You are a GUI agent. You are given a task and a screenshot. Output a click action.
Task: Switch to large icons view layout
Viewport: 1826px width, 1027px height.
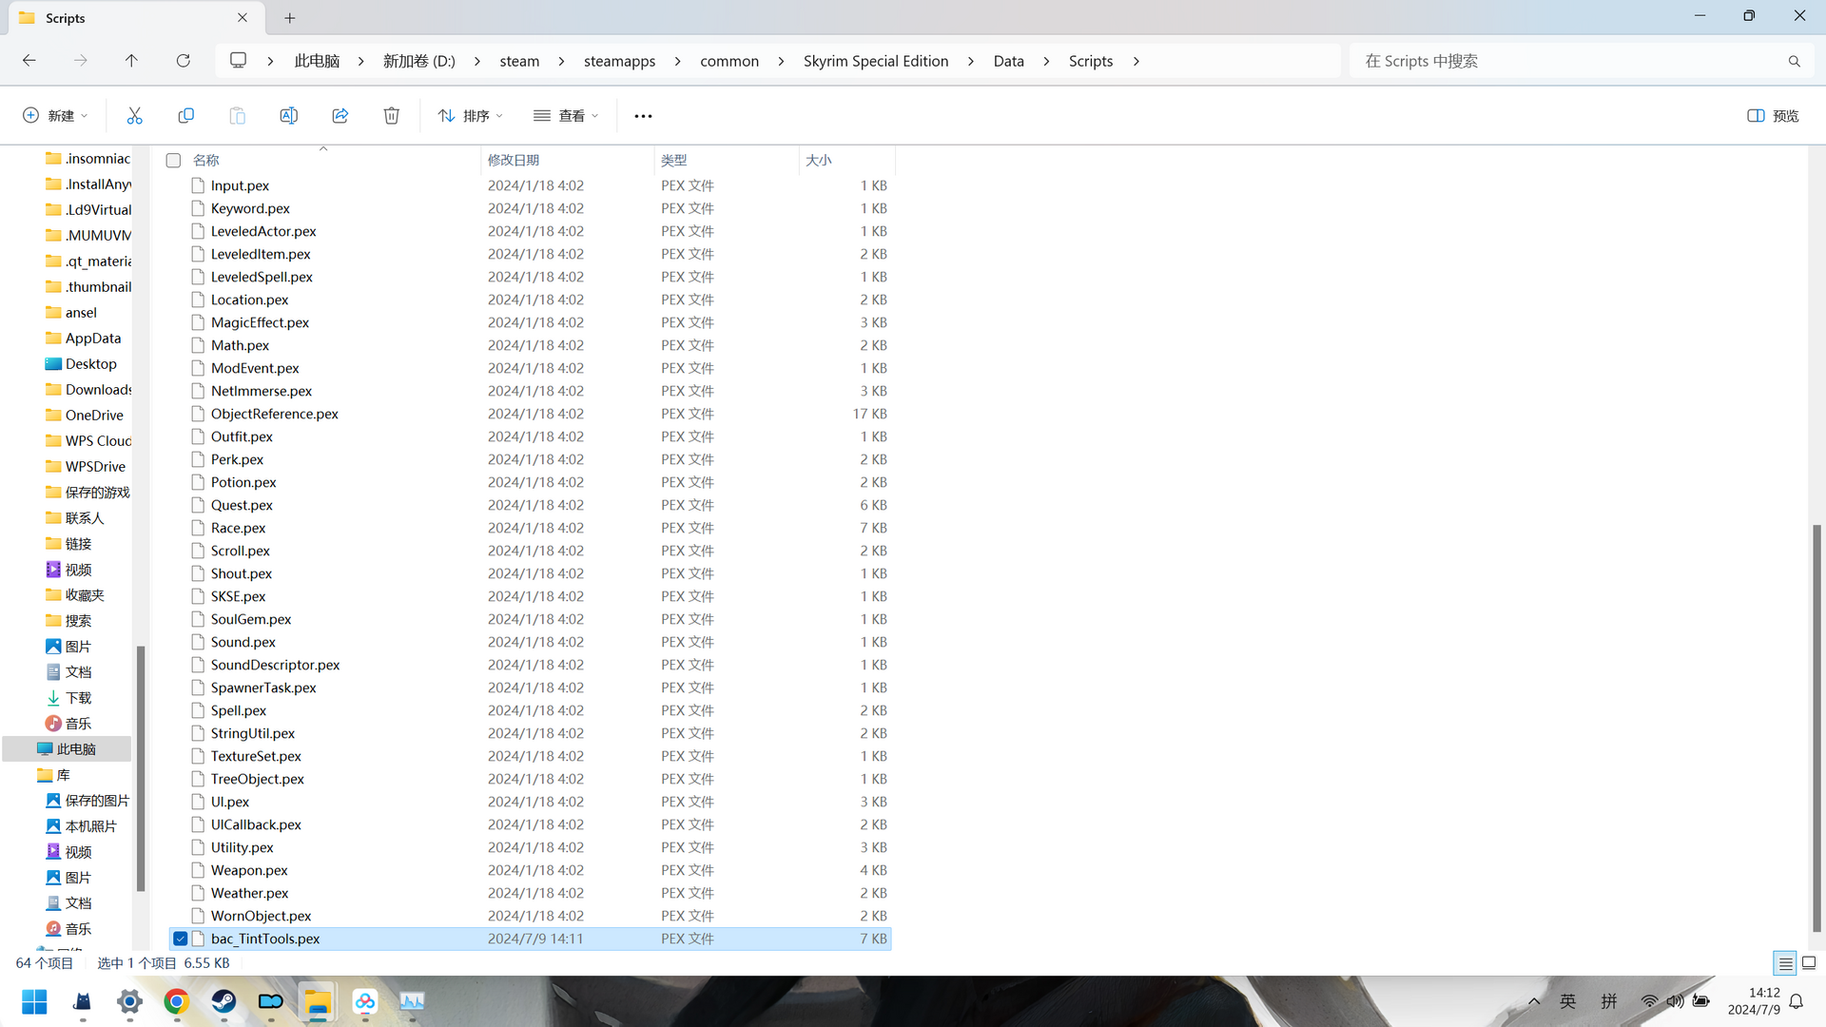(x=1809, y=963)
